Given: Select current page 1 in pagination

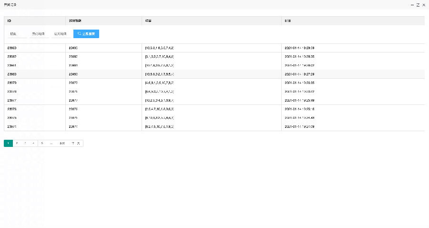Looking at the screenshot, I should 8,143.
